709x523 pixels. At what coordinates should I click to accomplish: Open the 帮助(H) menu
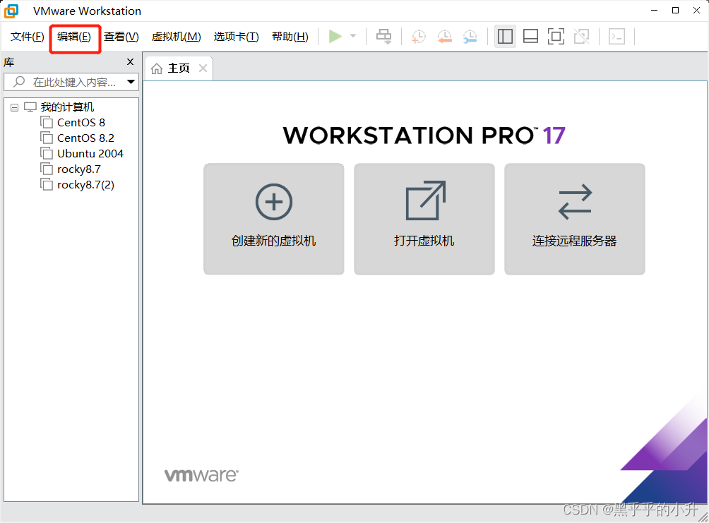(290, 37)
